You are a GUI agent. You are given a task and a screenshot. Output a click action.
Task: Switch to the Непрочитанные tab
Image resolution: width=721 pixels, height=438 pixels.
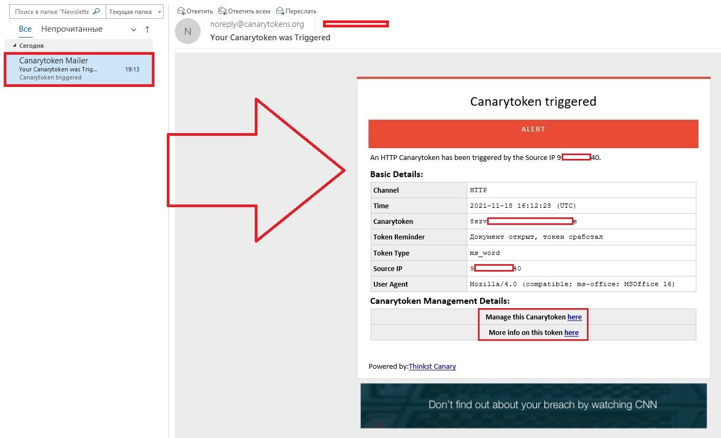pos(72,29)
